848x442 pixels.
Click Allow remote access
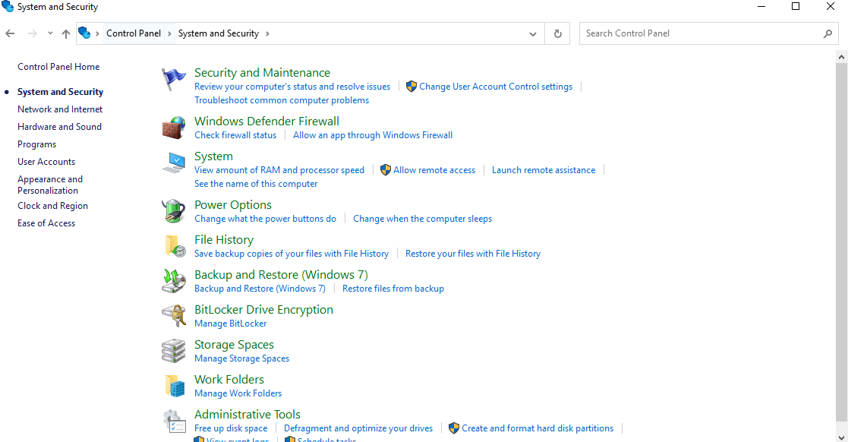434,170
